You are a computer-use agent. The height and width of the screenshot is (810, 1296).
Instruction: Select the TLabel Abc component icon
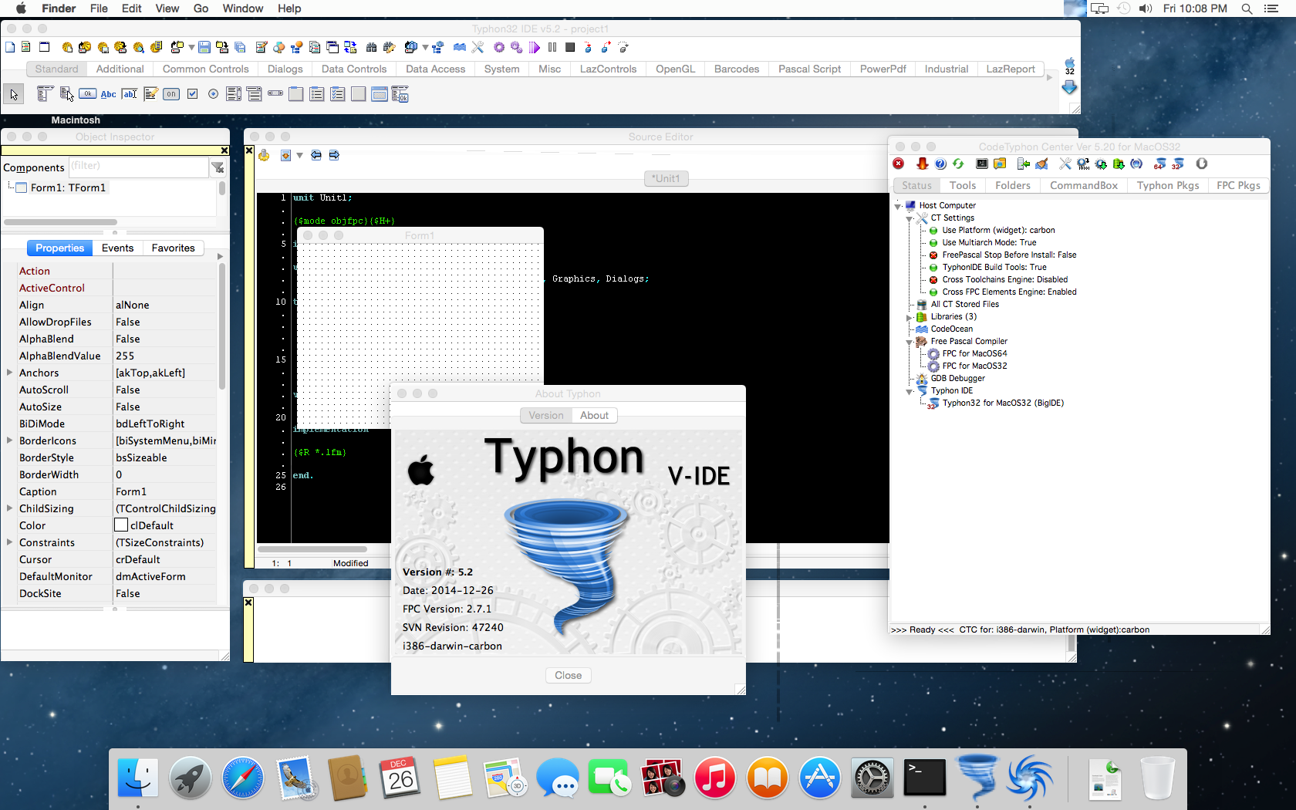(x=109, y=94)
